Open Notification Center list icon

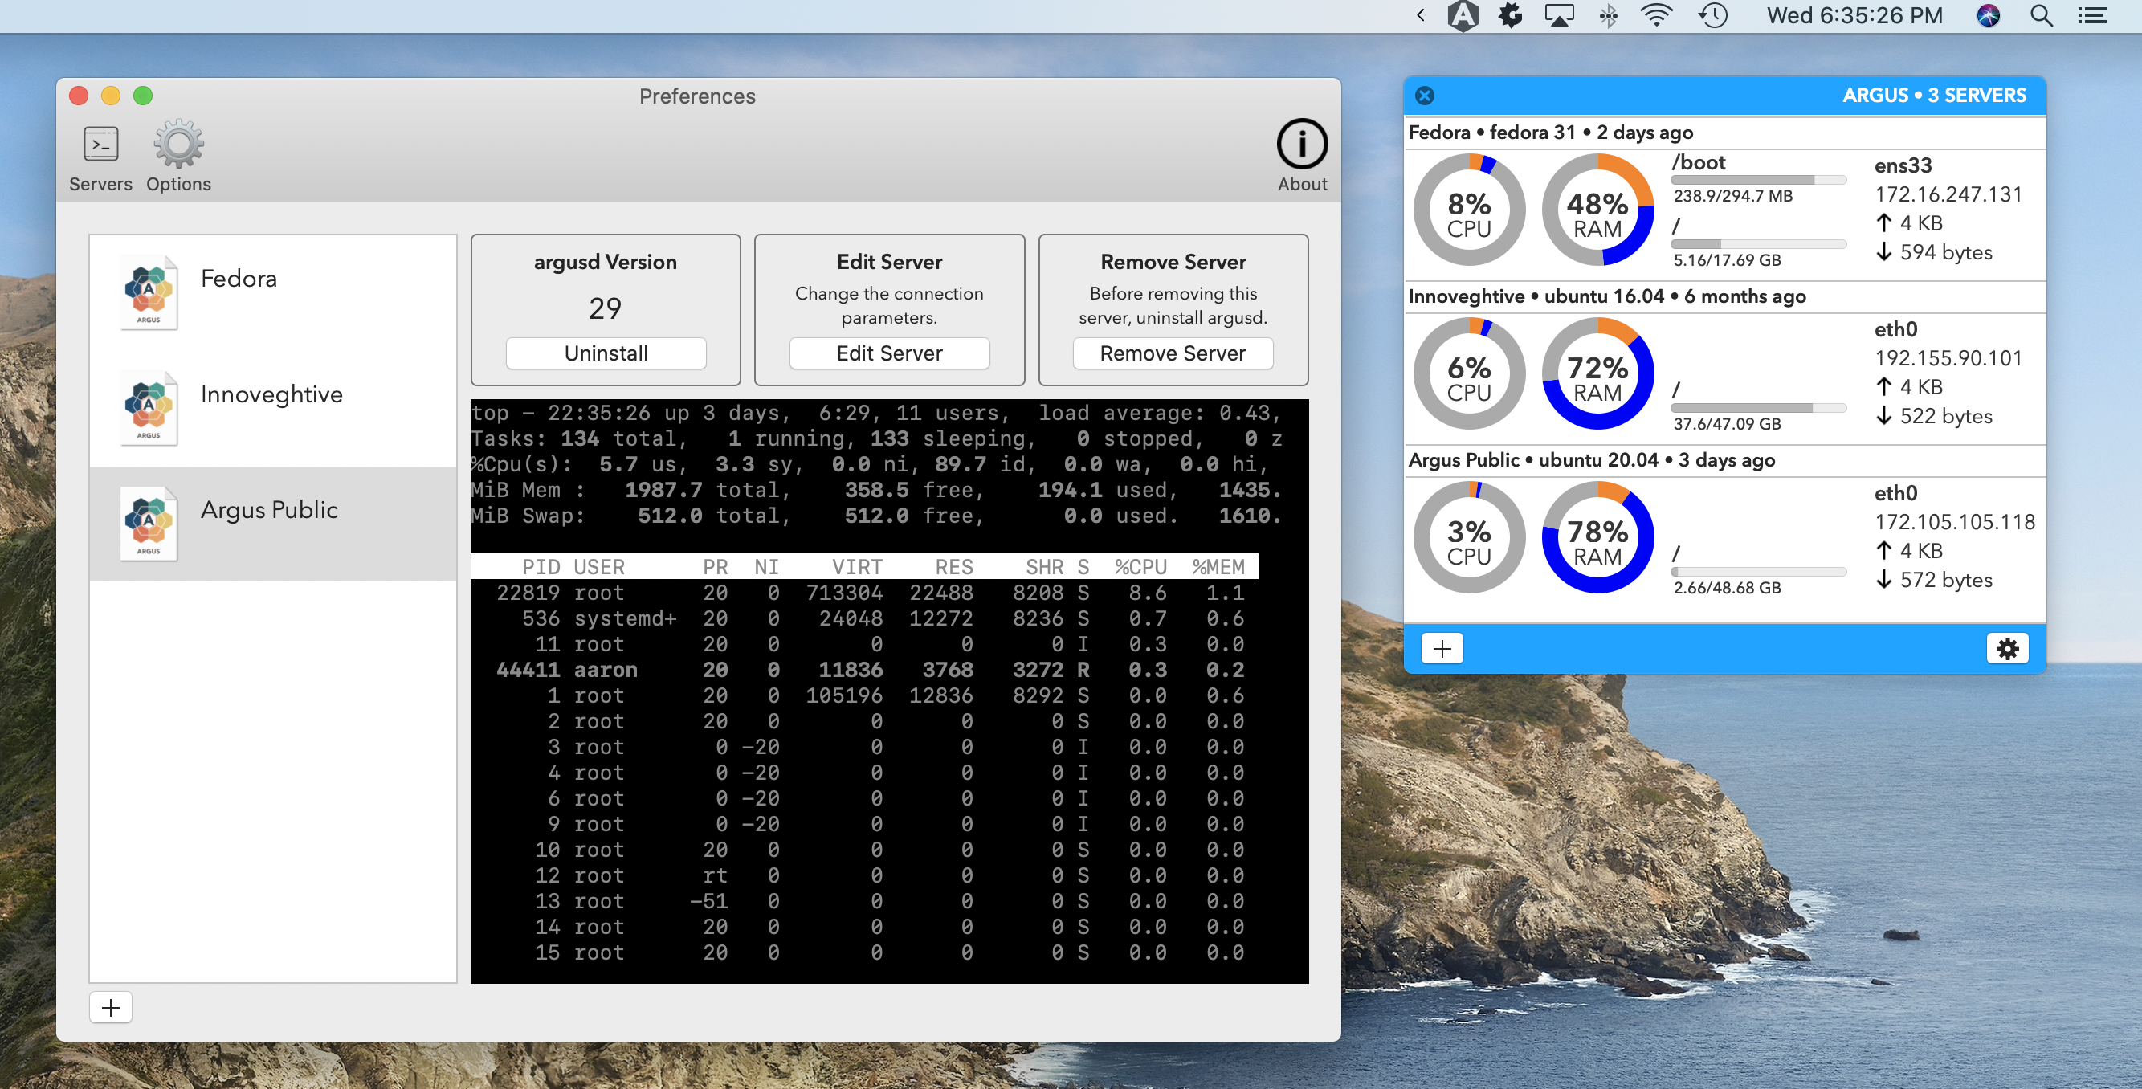(x=2092, y=16)
